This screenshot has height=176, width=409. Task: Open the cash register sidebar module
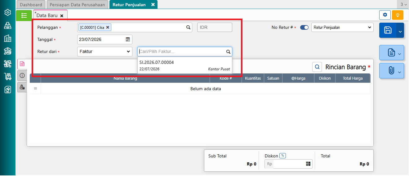(8, 26)
